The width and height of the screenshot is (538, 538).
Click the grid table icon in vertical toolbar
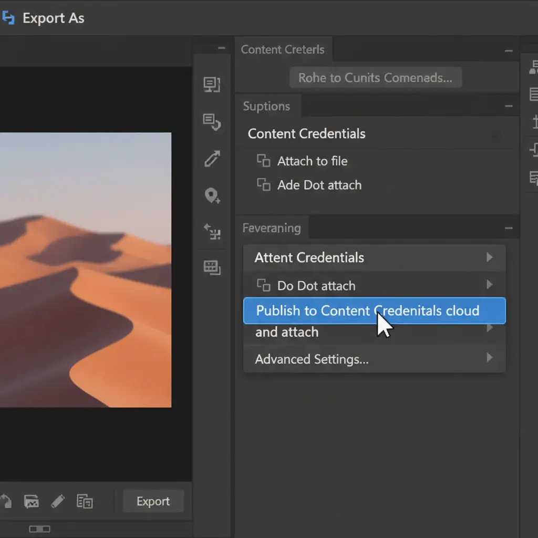click(x=212, y=267)
